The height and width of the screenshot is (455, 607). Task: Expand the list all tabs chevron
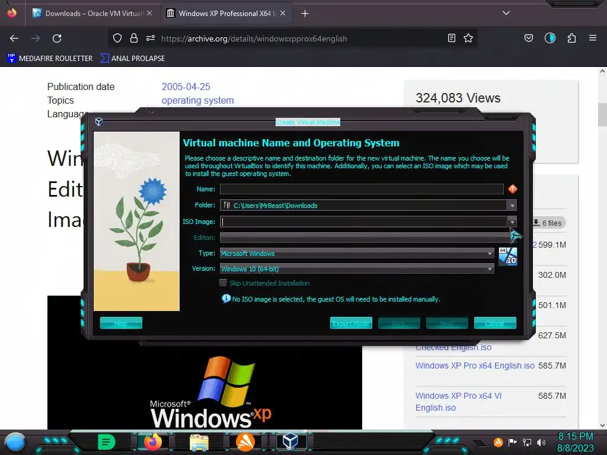coord(506,13)
